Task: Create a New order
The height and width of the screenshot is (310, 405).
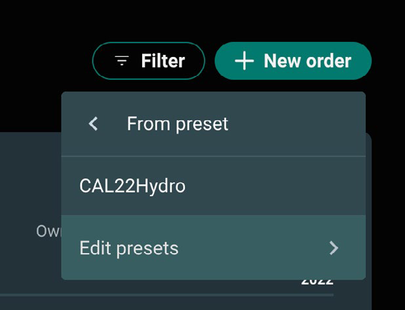Action: pos(293,61)
